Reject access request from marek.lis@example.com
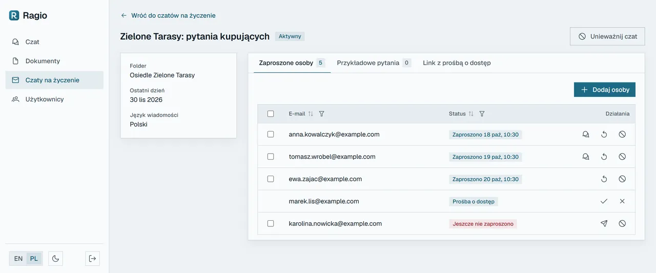656x273 pixels. pos(622,201)
